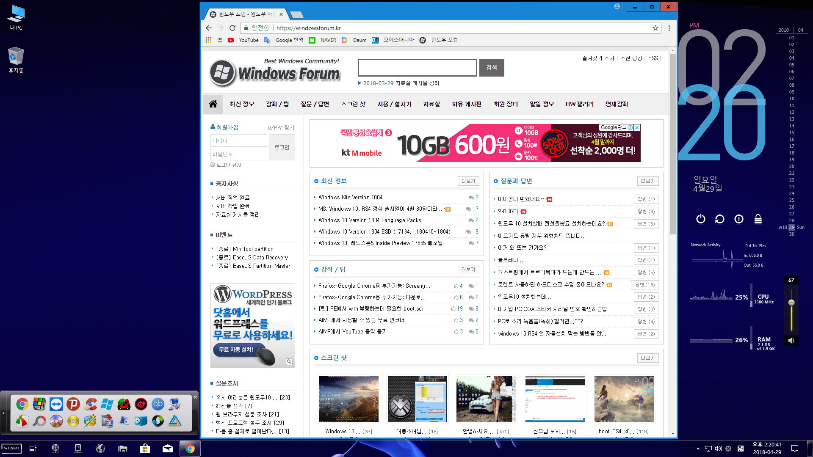
Task: Open File Explorer on the taskbar
Action: (x=123, y=449)
